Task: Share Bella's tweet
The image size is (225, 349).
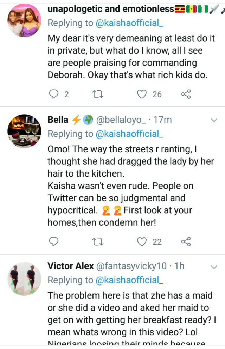Action: [x=186, y=241]
